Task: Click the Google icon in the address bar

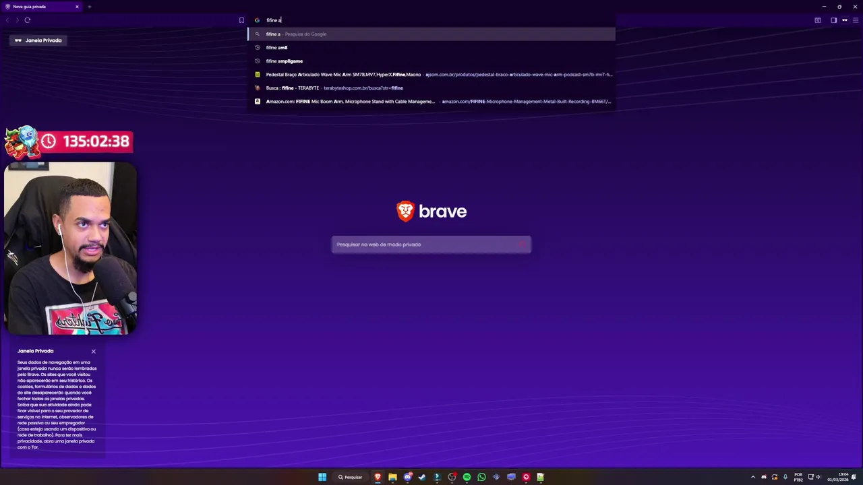Action: point(257,20)
